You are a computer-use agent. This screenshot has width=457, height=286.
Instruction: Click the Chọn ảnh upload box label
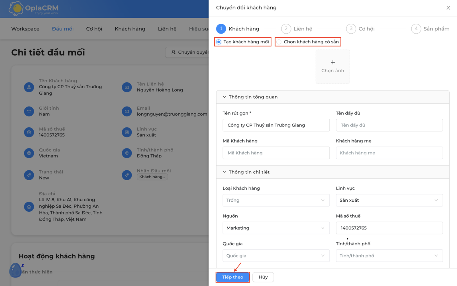(x=333, y=71)
